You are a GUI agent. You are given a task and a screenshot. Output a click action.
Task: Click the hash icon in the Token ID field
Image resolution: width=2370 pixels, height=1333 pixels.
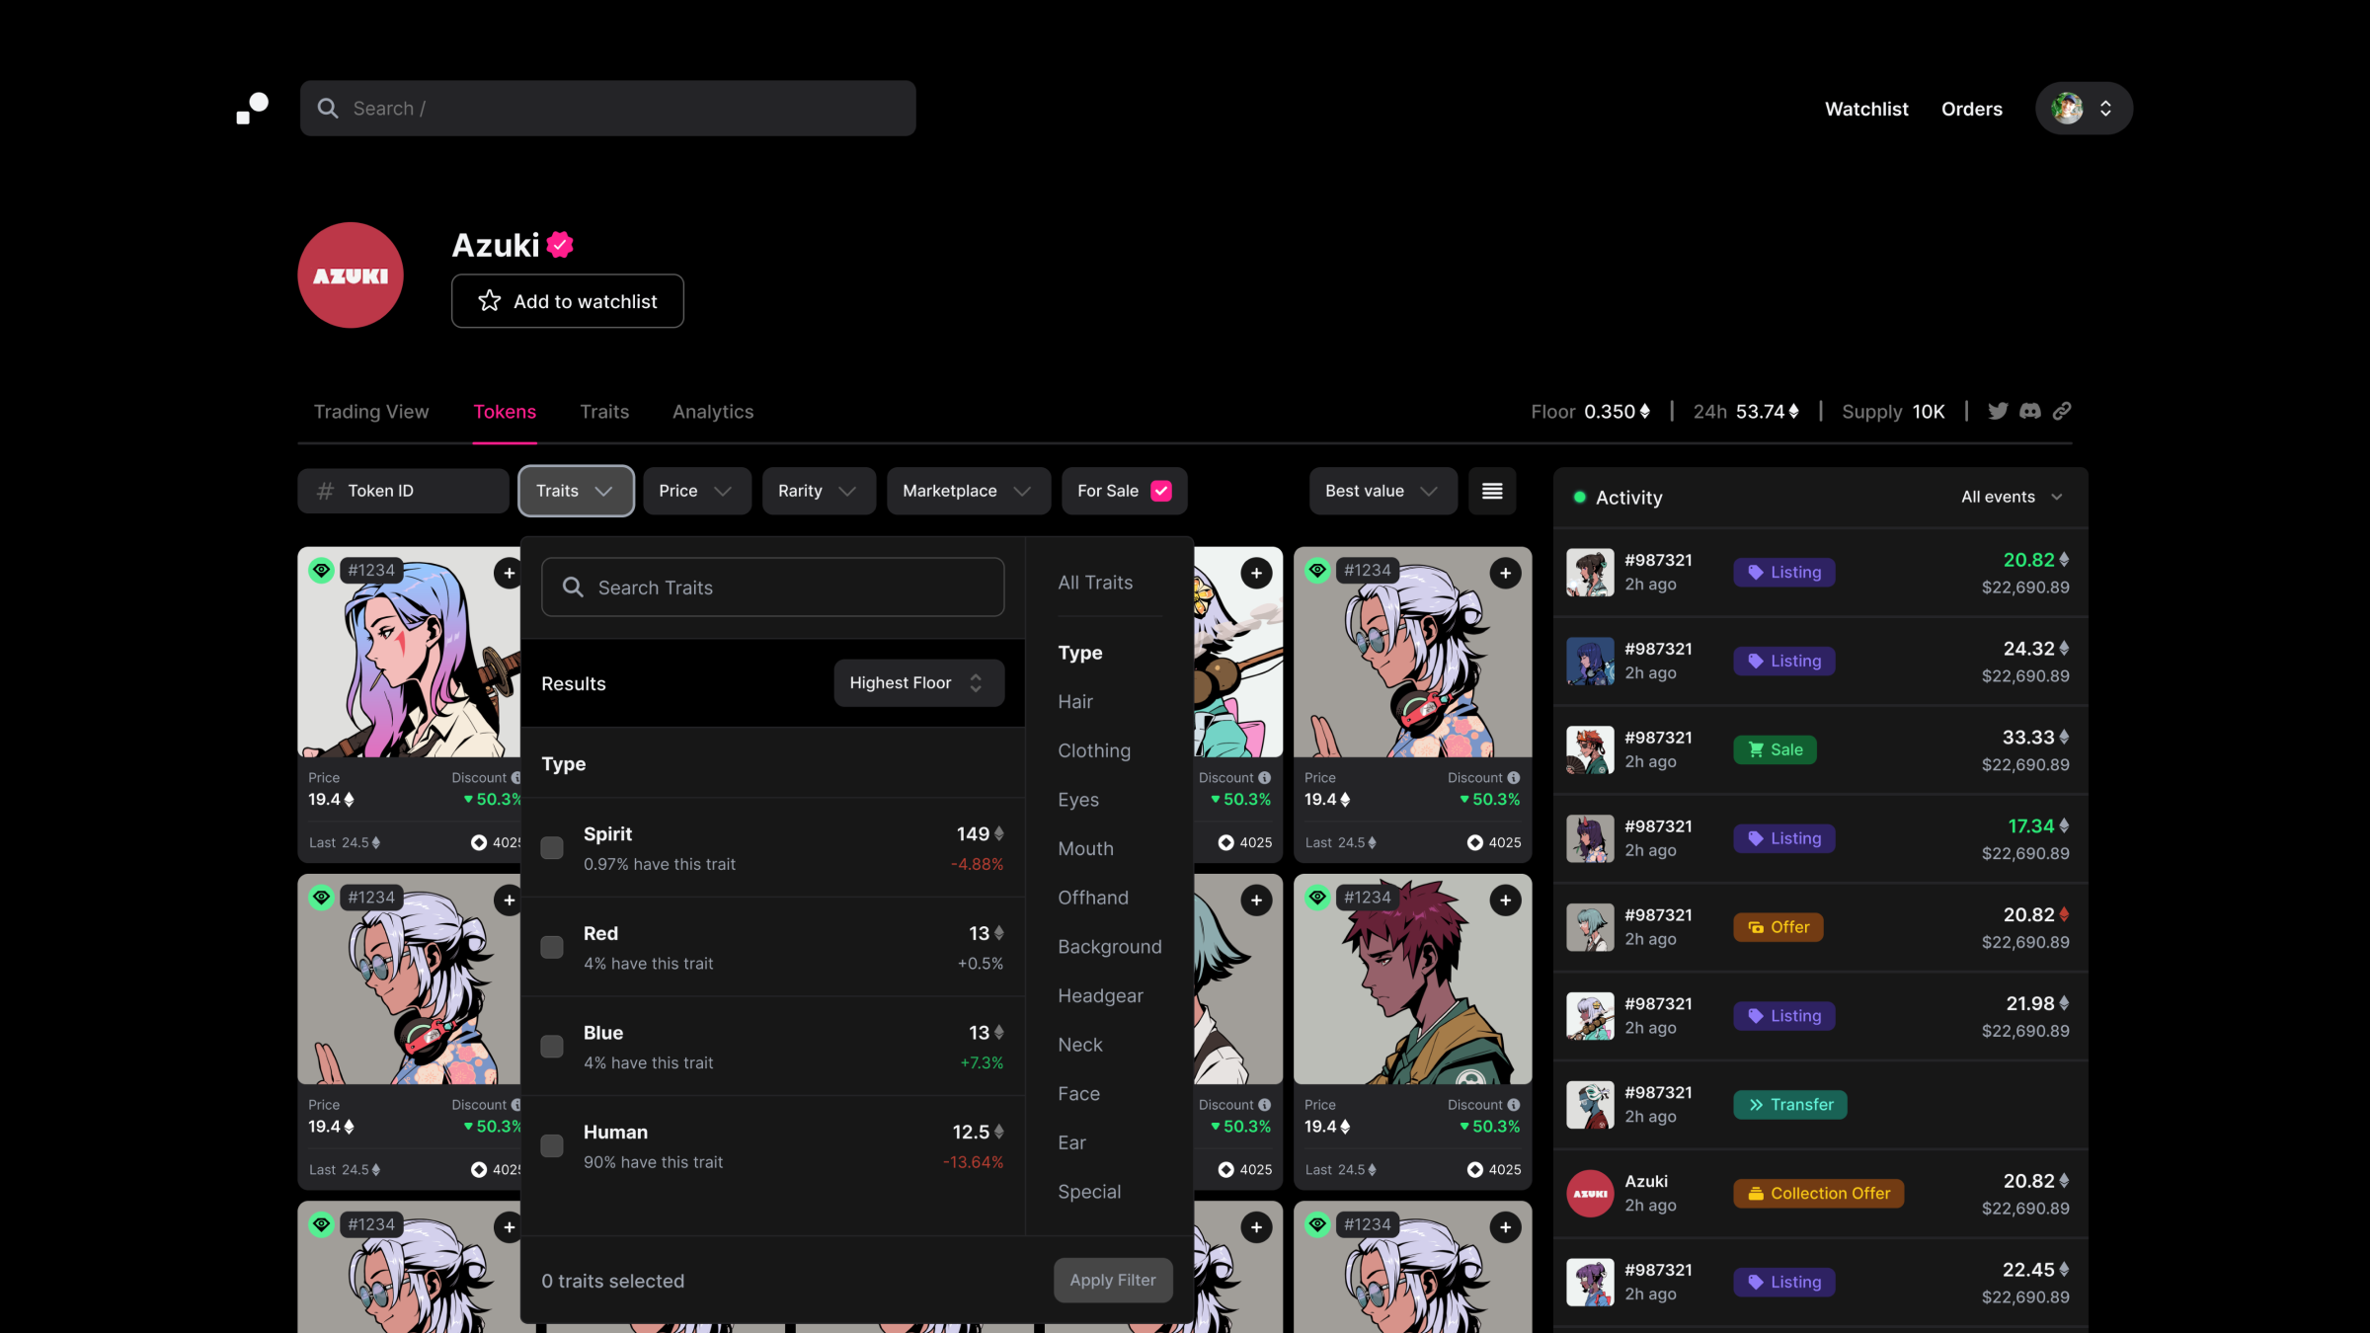point(325,491)
